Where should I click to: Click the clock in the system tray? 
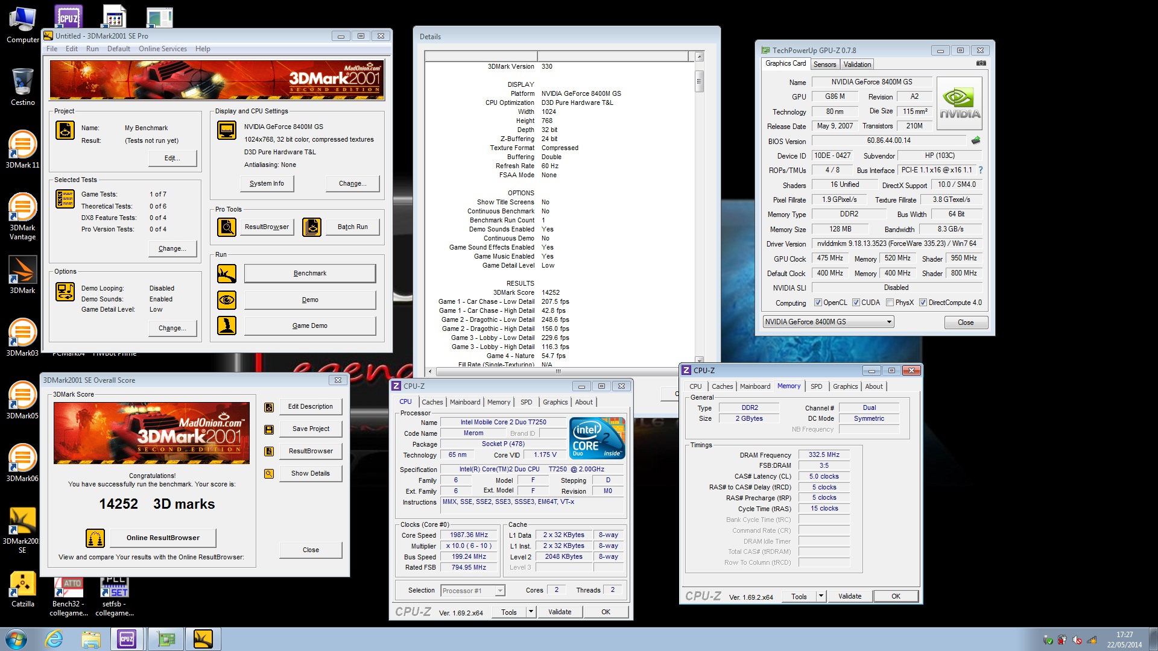coord(1124,640)
